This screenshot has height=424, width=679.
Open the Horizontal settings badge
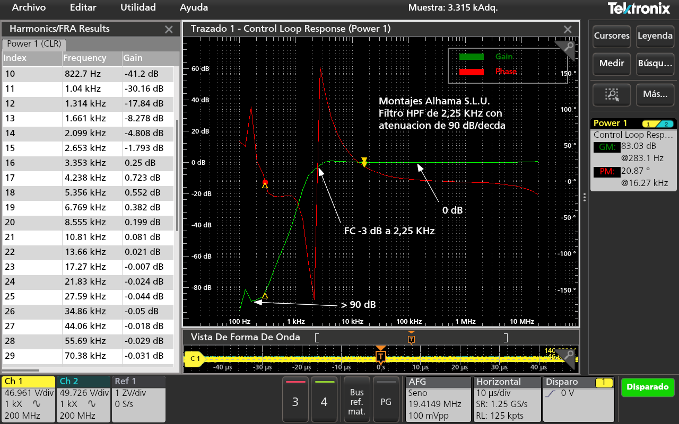point(507,399)
